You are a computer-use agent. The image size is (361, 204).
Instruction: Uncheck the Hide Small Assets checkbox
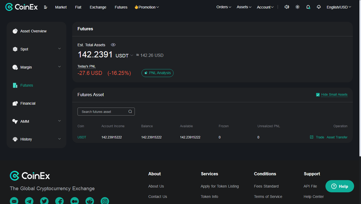coord(318,94)
